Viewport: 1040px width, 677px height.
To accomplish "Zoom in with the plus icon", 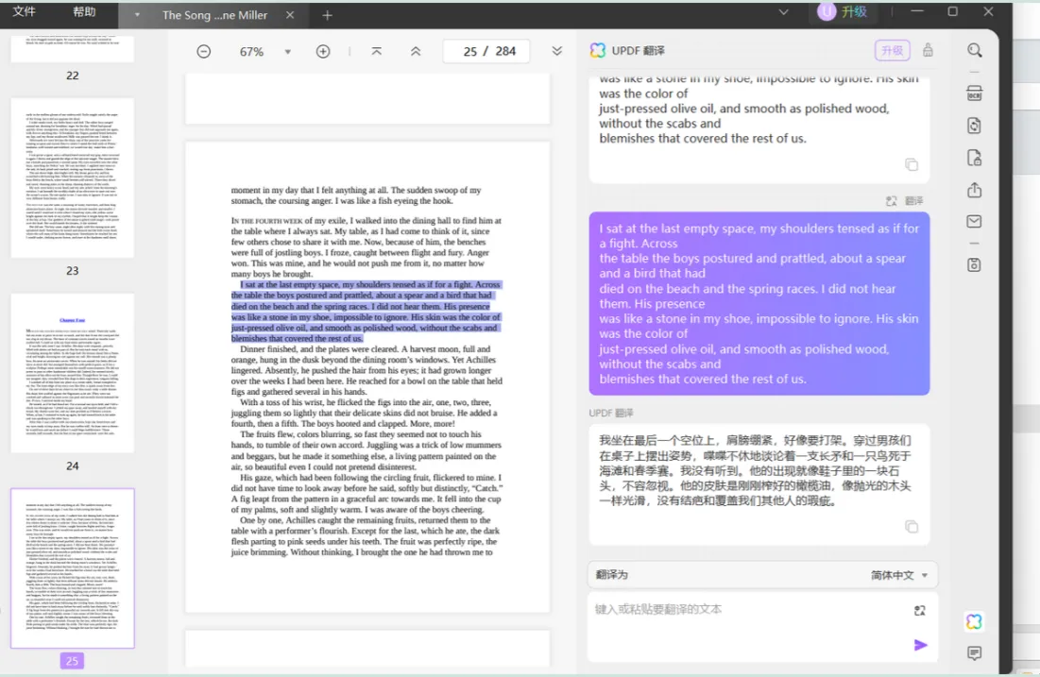I will (323, 51).
